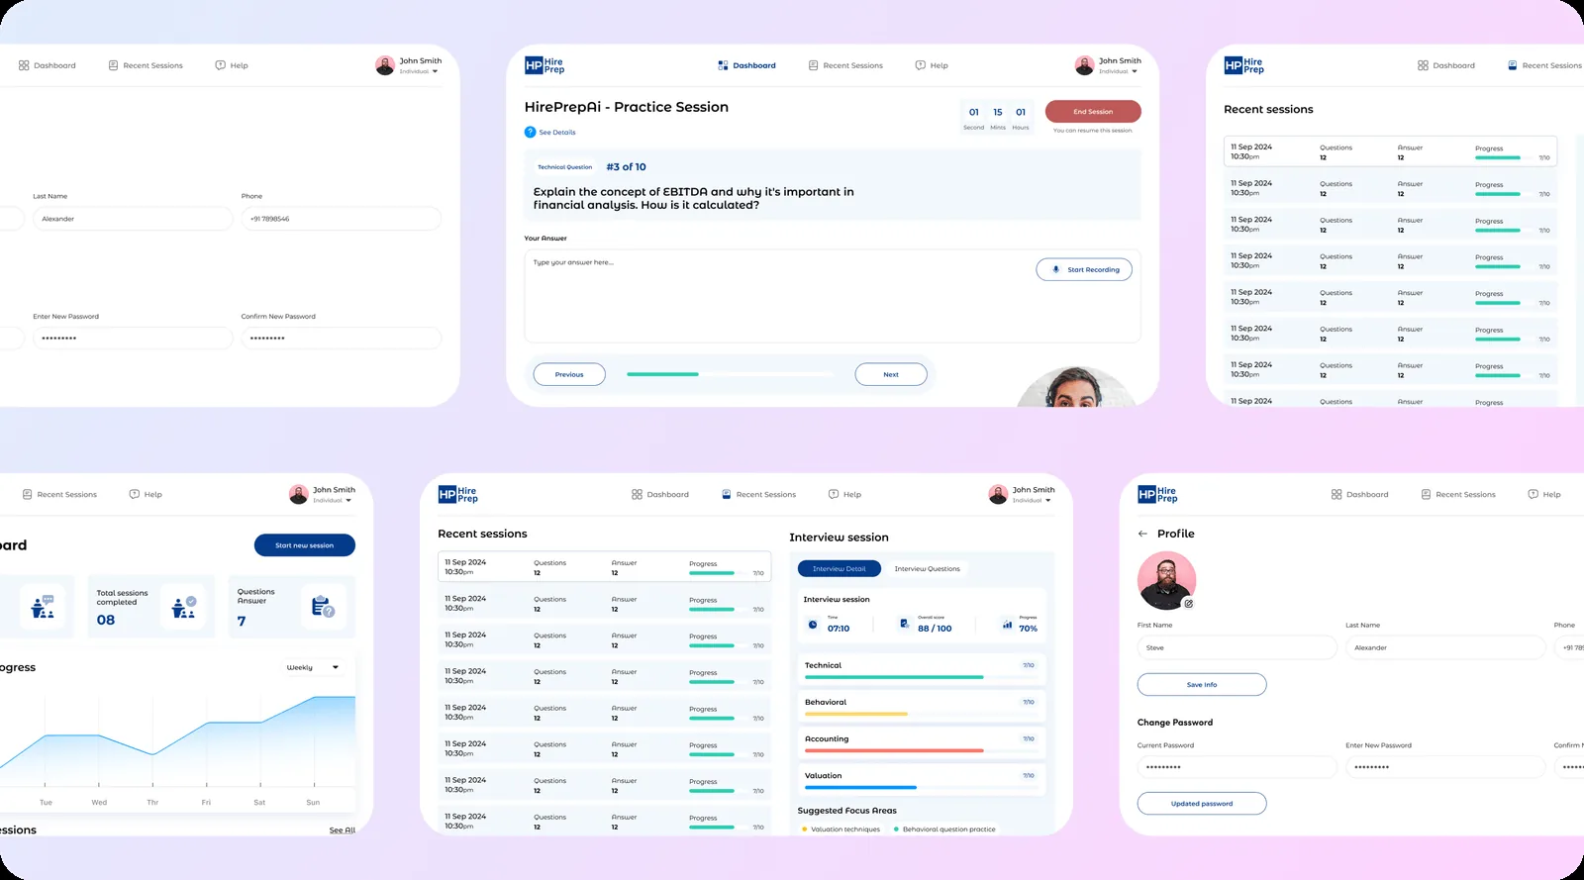This screenshot has width=1584, height=880.
Task: Click the score icon beside 88 / 100
Action: tap(904, 624)
